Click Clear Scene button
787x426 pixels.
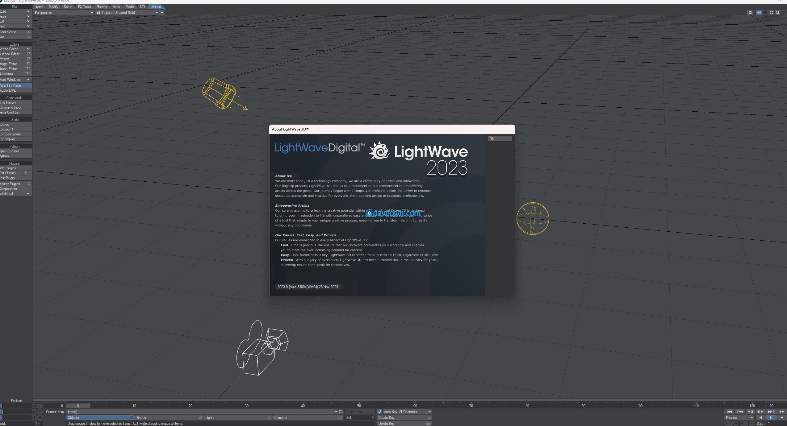click(x=16, y=32)
